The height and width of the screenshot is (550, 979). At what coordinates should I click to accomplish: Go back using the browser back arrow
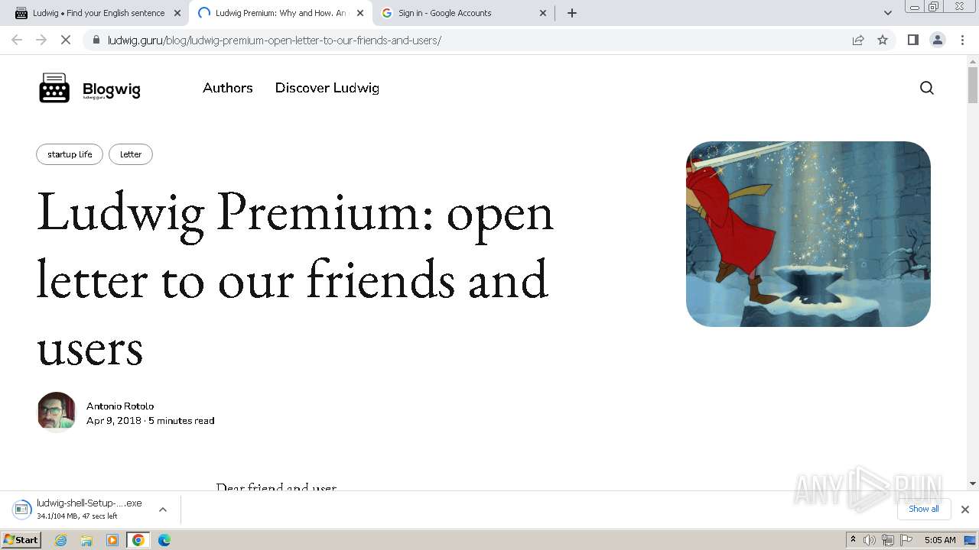point(17,40)
